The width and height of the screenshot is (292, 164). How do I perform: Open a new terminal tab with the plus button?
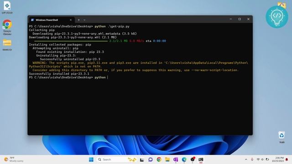[x=79, y=20]
